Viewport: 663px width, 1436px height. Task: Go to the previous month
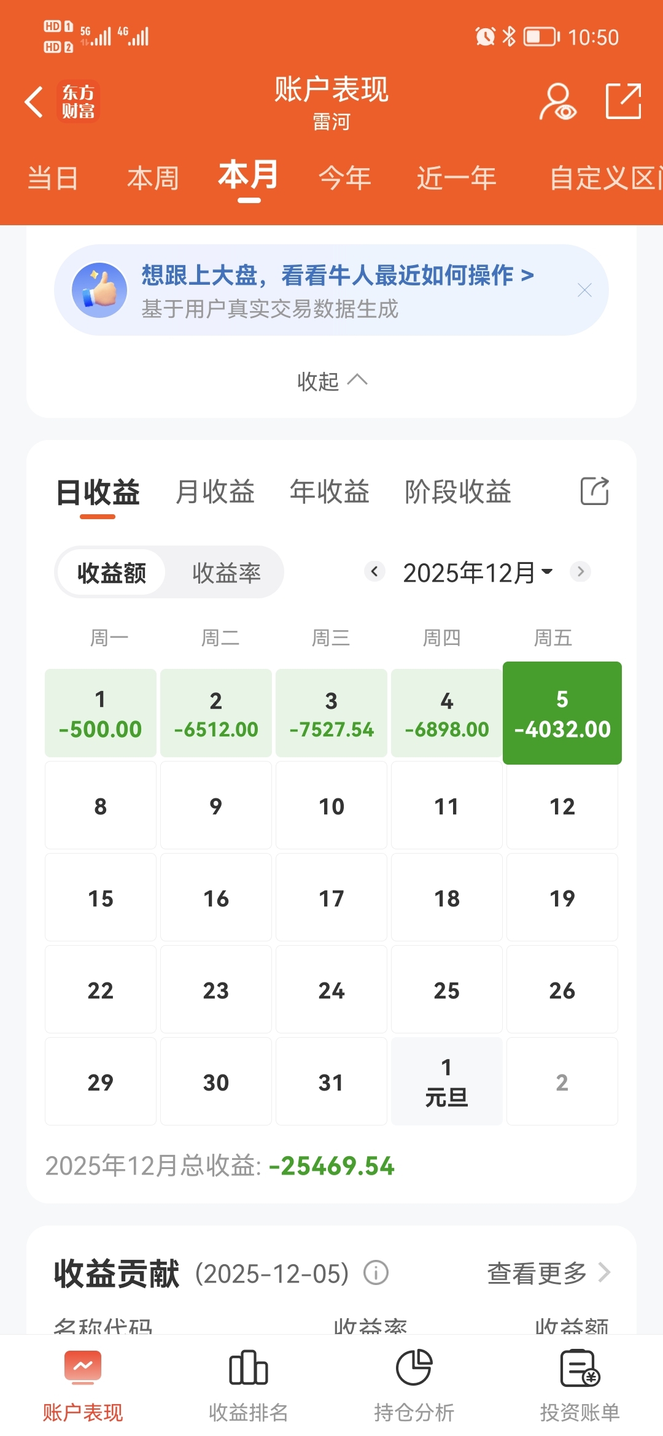click(x=374, y=571)
